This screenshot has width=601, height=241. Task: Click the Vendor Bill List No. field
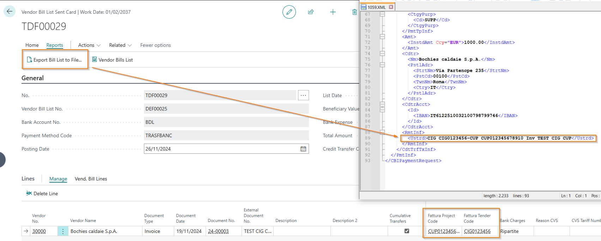click(226, 109)
